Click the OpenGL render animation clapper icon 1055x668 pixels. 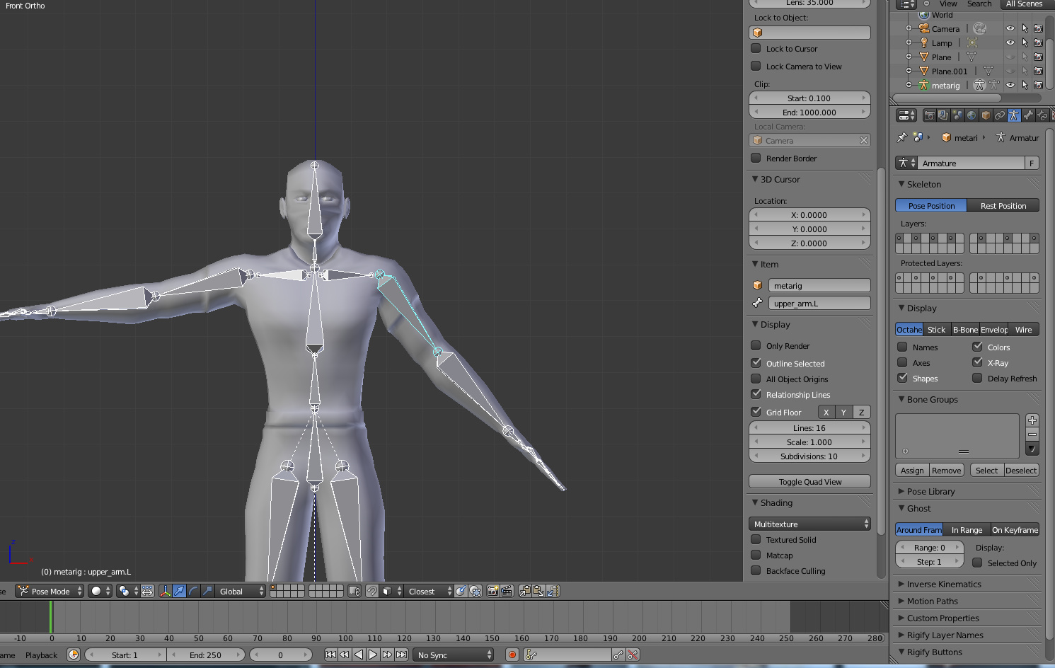[x=507, y=591]
